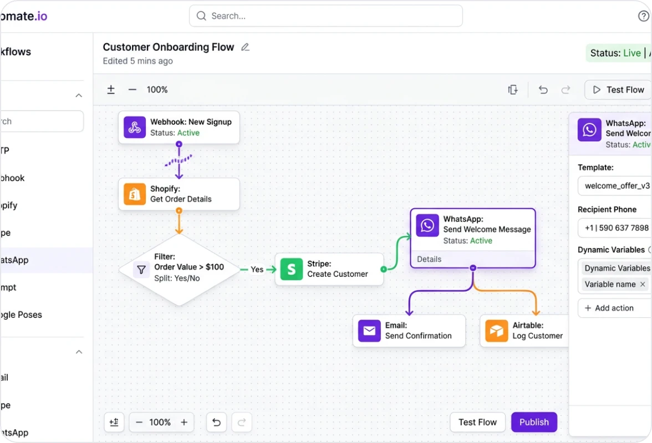Collapse the first sidebar section chevron
Image resolution: width=652 pixels, height=443 pixels.
point(79,95)
